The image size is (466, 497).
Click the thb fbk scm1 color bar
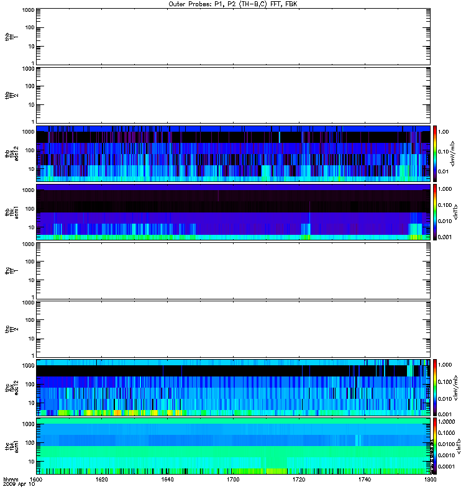[435, 212]
